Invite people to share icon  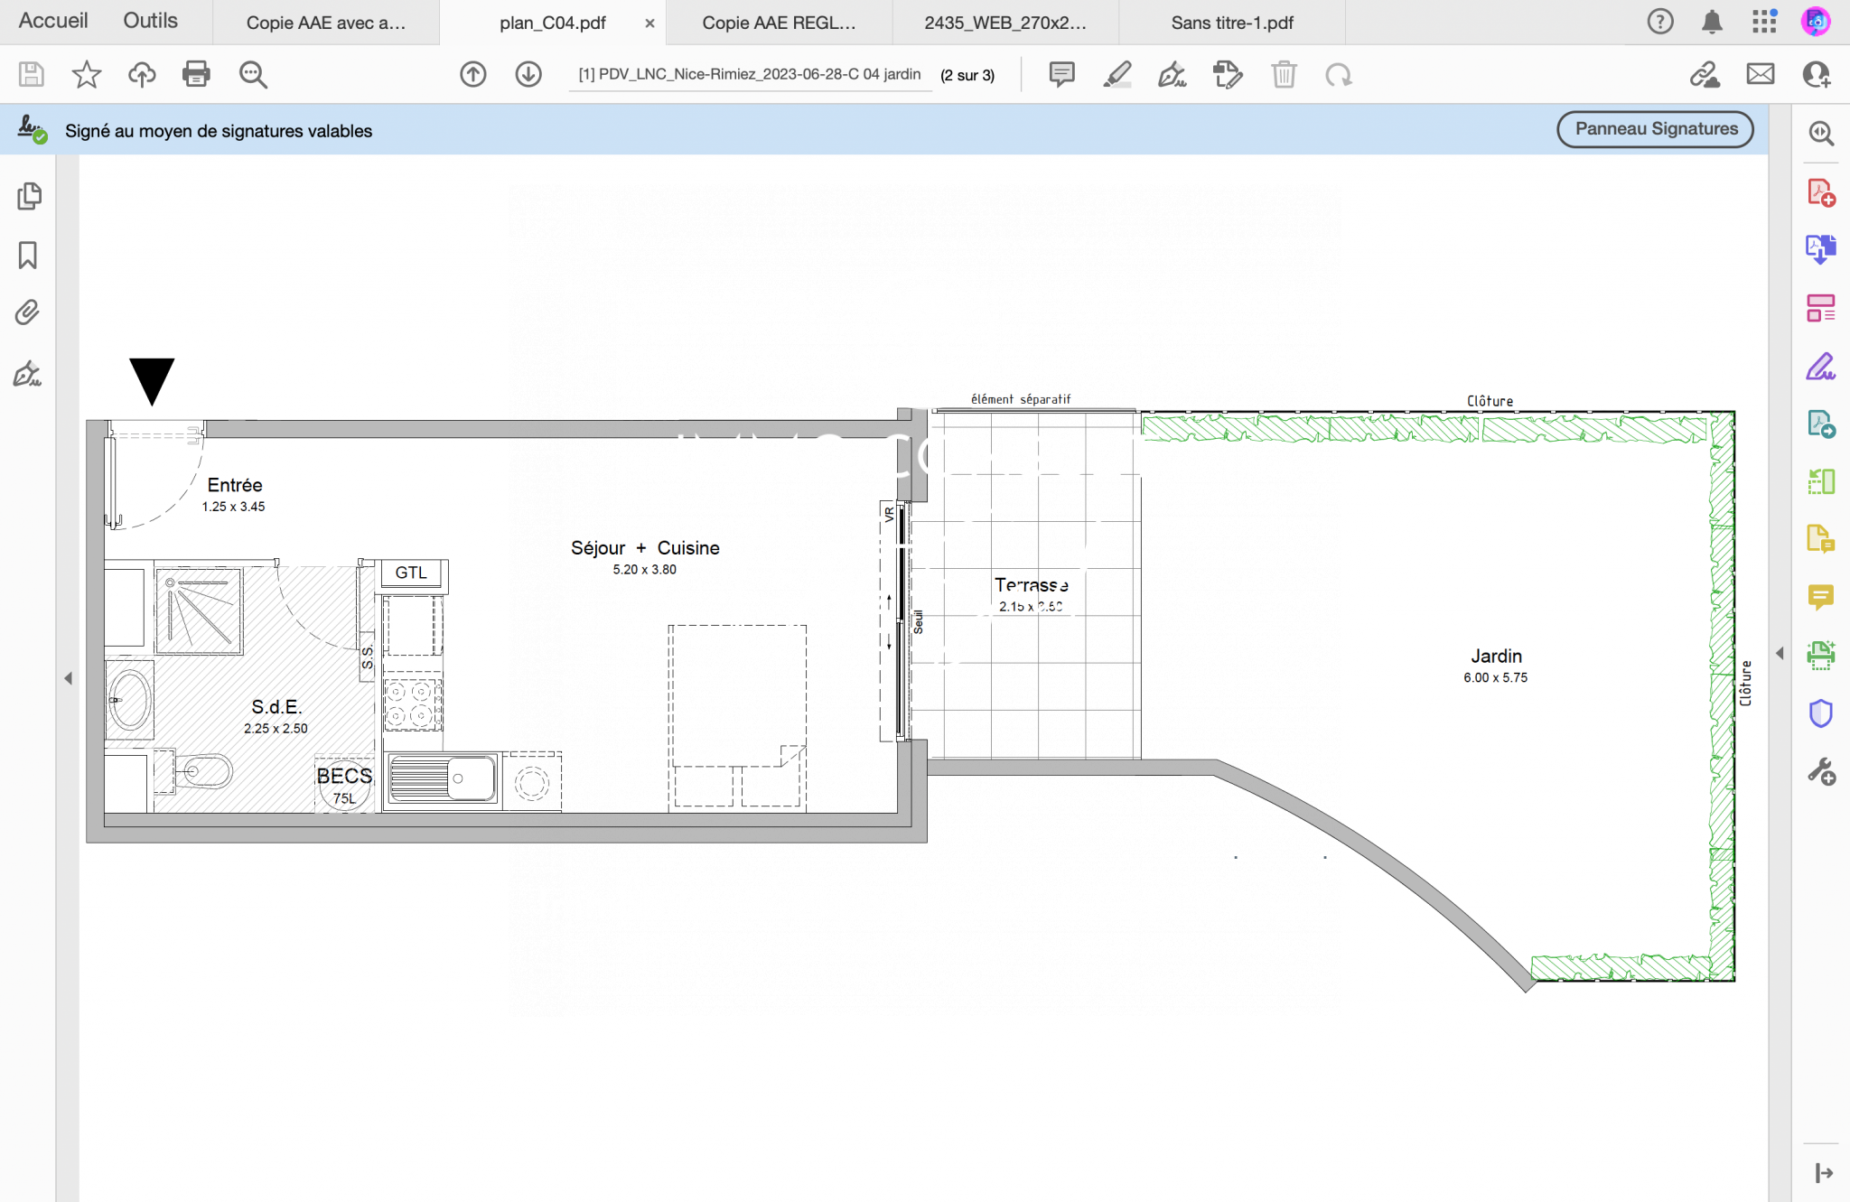[x=1817, y=74]
